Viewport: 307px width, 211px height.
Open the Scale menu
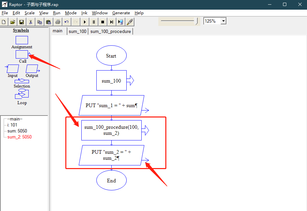coord(30,13)
